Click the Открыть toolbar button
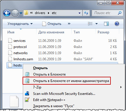126x111 pixels. coord(52,24)
